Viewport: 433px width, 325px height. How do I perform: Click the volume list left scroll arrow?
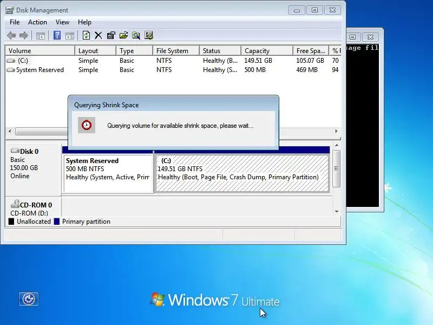[x=10, y=131]
